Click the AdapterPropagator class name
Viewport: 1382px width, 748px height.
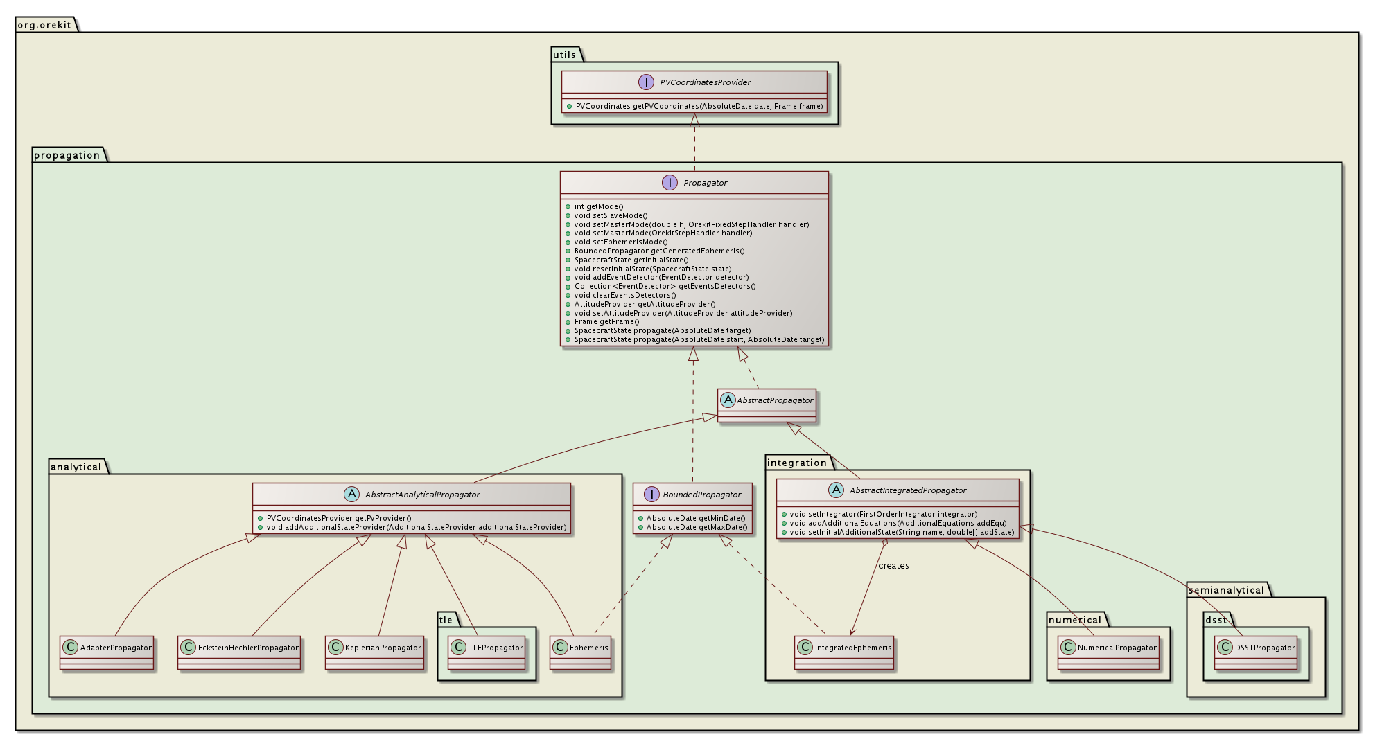point(116,648)
